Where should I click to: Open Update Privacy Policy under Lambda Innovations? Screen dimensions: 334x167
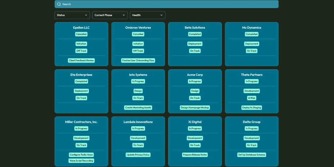click(x=138, y=155)
